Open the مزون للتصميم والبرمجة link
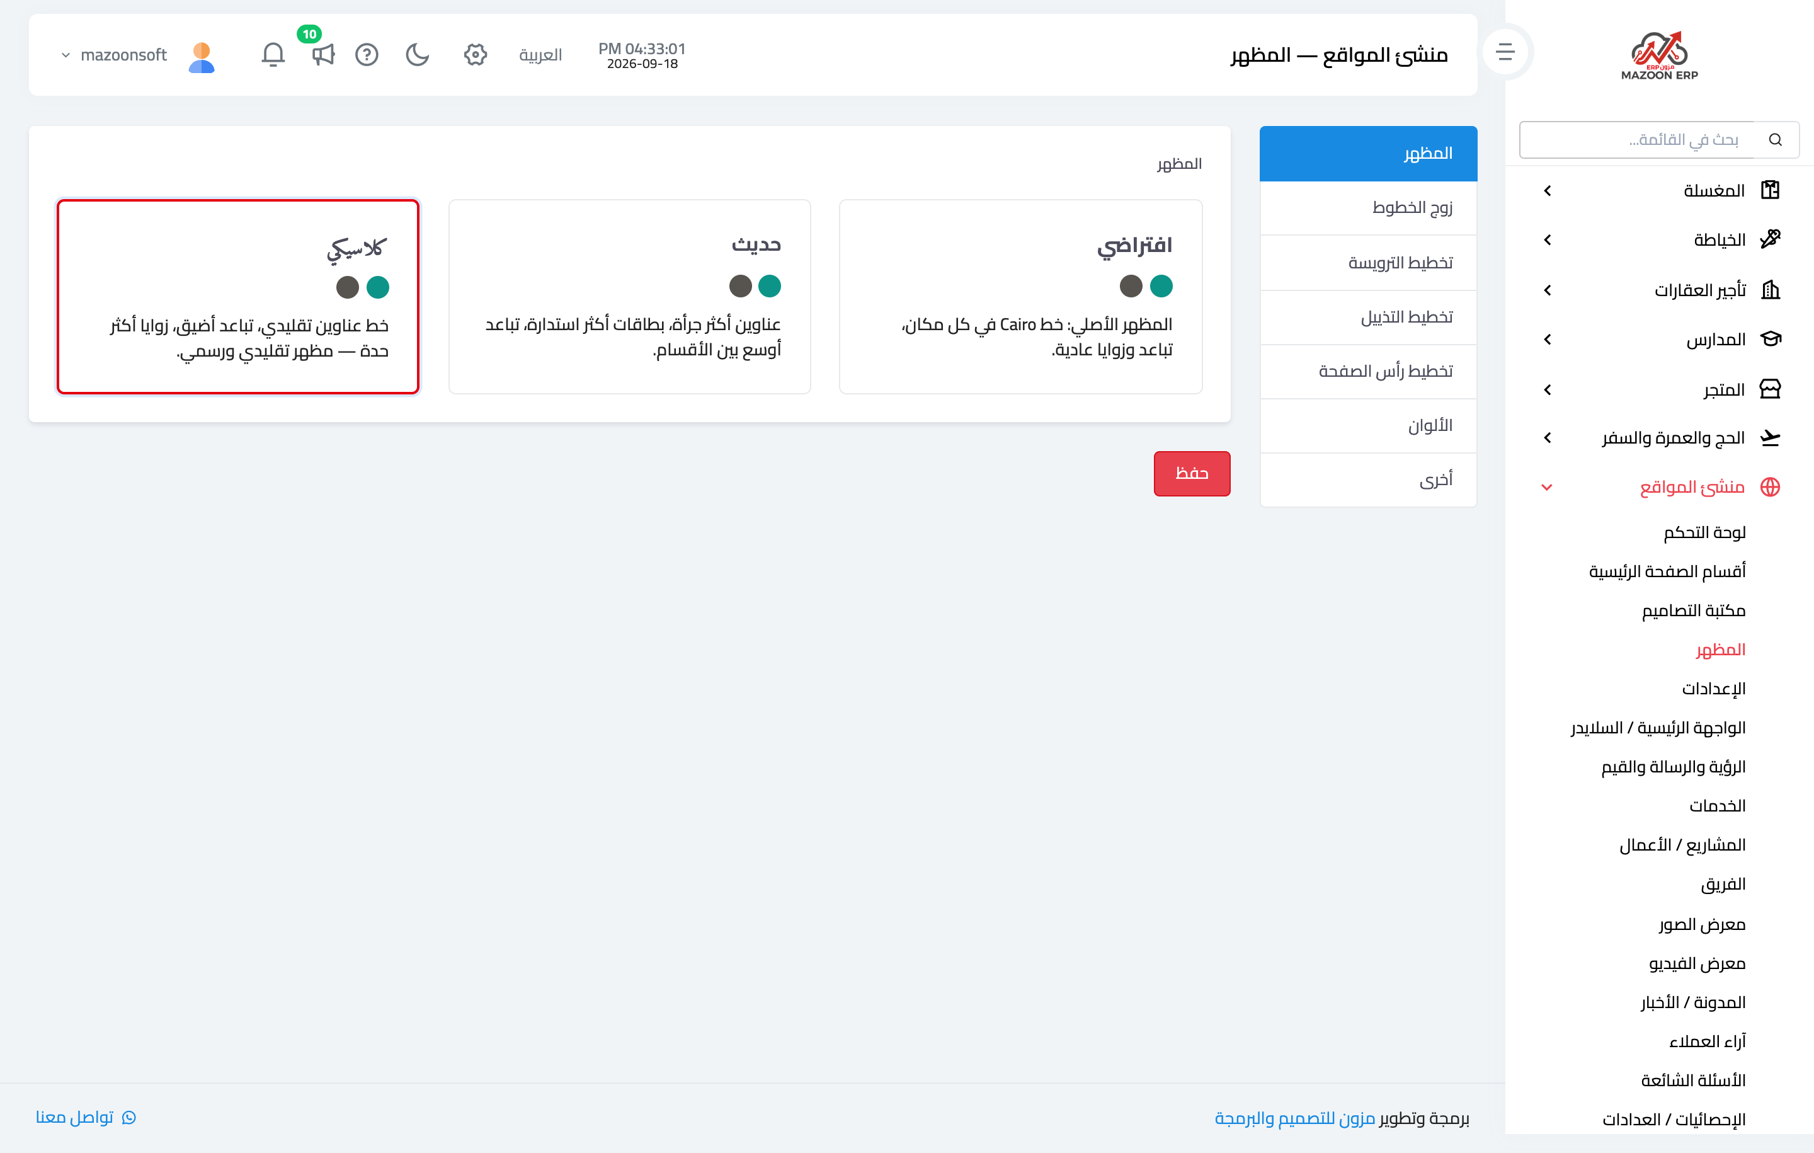The width and height of the screenshot is (1814, 1153). 1294,1118
